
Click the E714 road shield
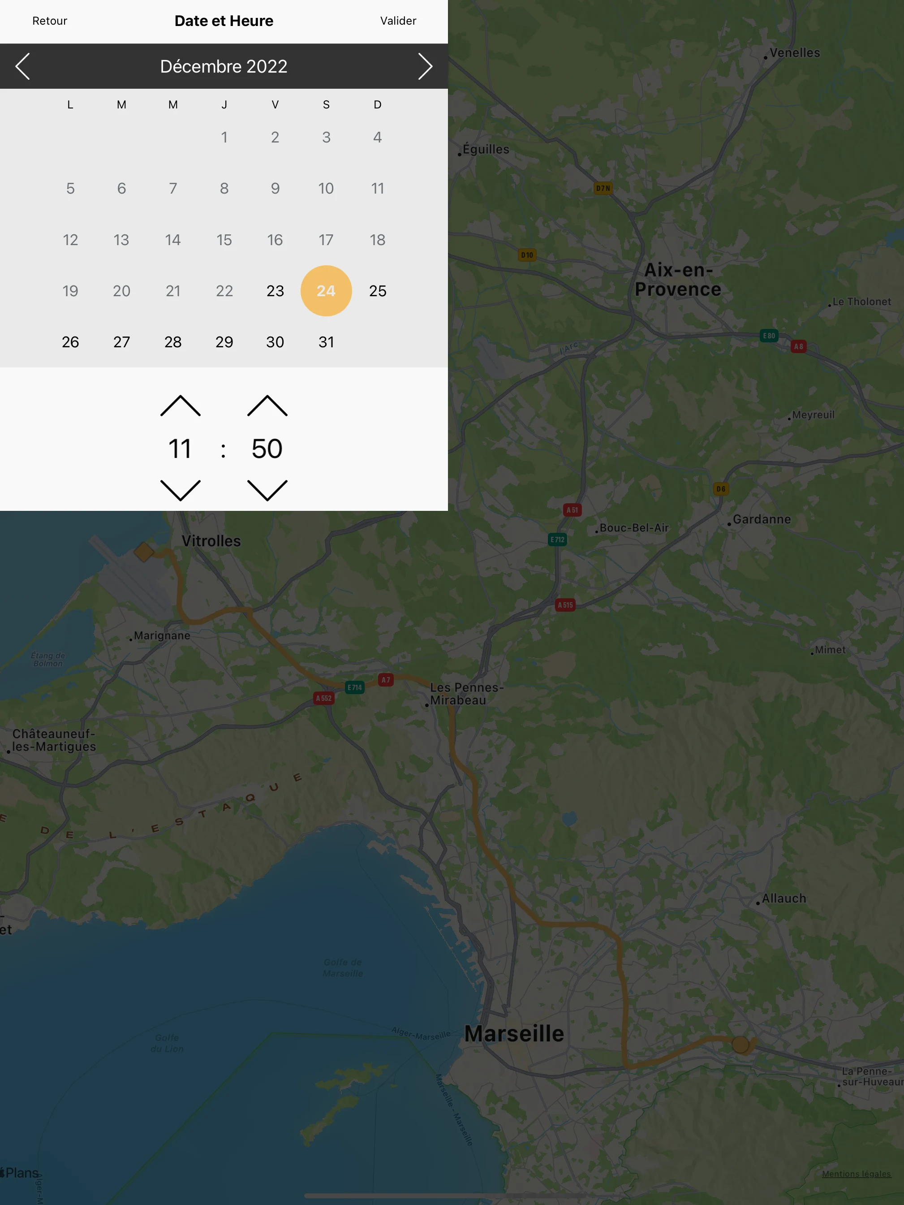354,687
